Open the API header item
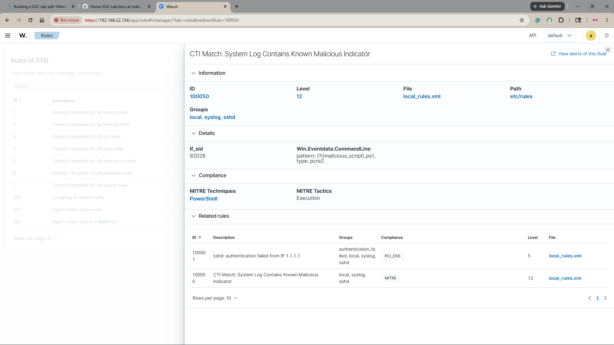Screen dimensions: 614x345 coord(533,35)
